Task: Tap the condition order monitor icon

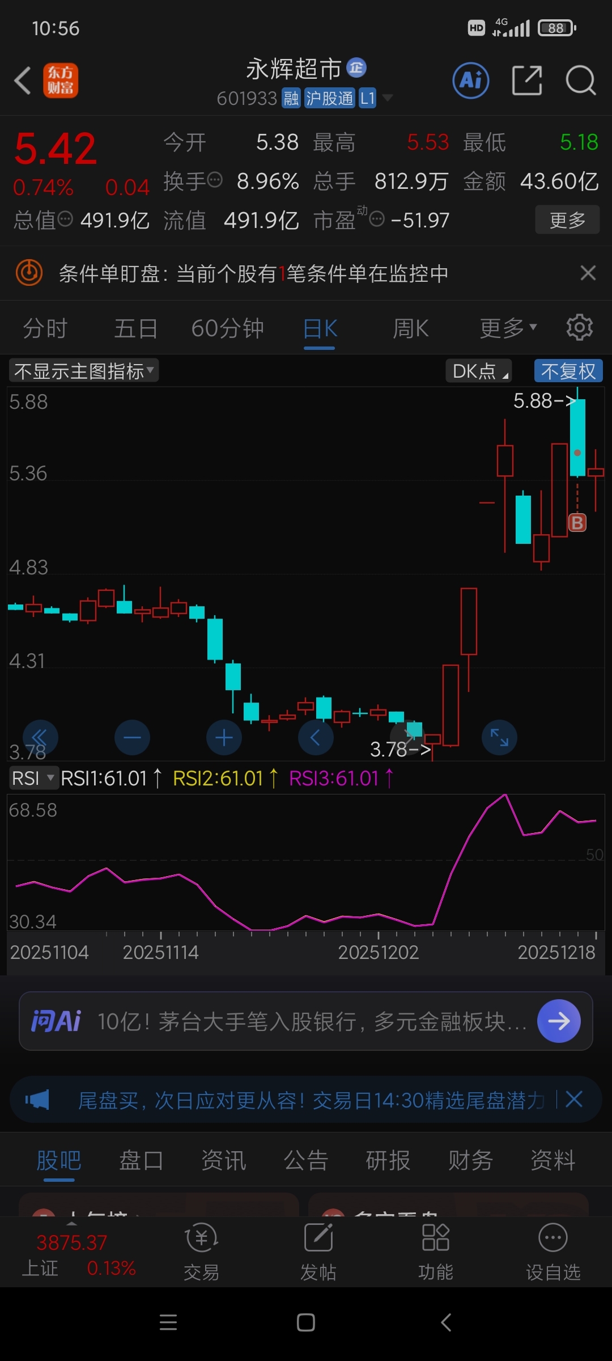Action: [29, 273]
